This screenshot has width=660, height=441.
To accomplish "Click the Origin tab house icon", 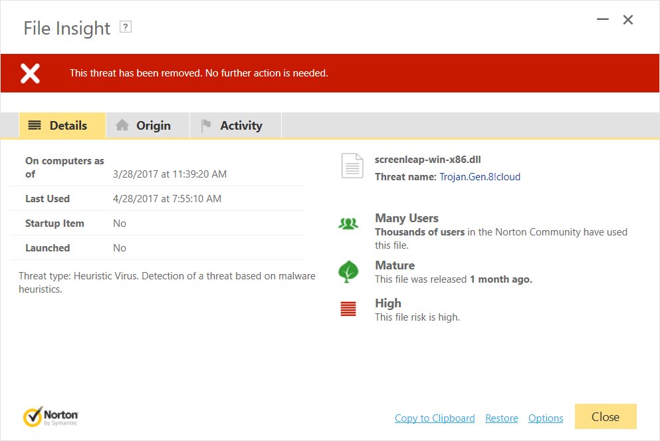I will click(122, 125).
